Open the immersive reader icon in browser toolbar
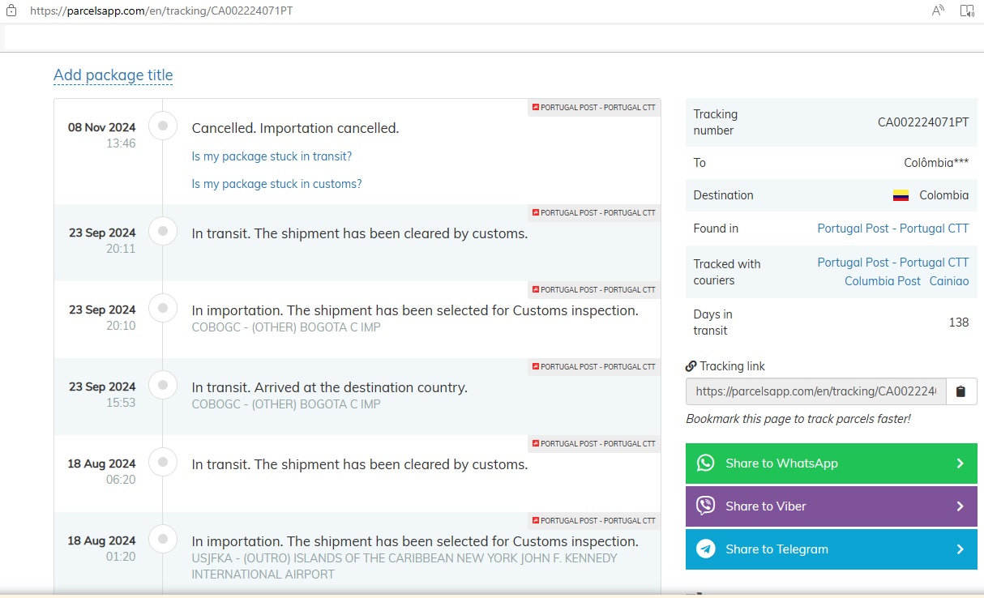Viewport: 984px width, 598px height. pyautogui.click(x=967, y=11)
